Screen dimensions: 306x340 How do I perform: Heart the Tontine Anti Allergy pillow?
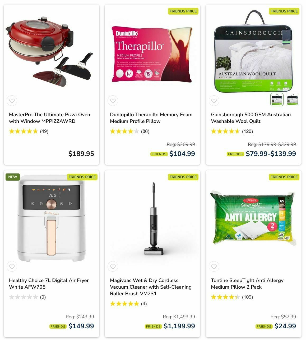(214, 267)
